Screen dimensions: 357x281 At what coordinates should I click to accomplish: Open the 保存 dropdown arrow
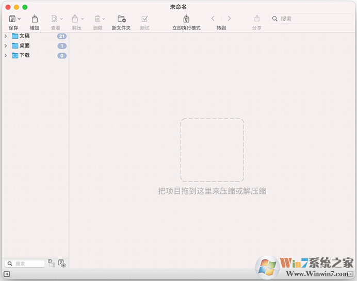click(x=20, y=19)
